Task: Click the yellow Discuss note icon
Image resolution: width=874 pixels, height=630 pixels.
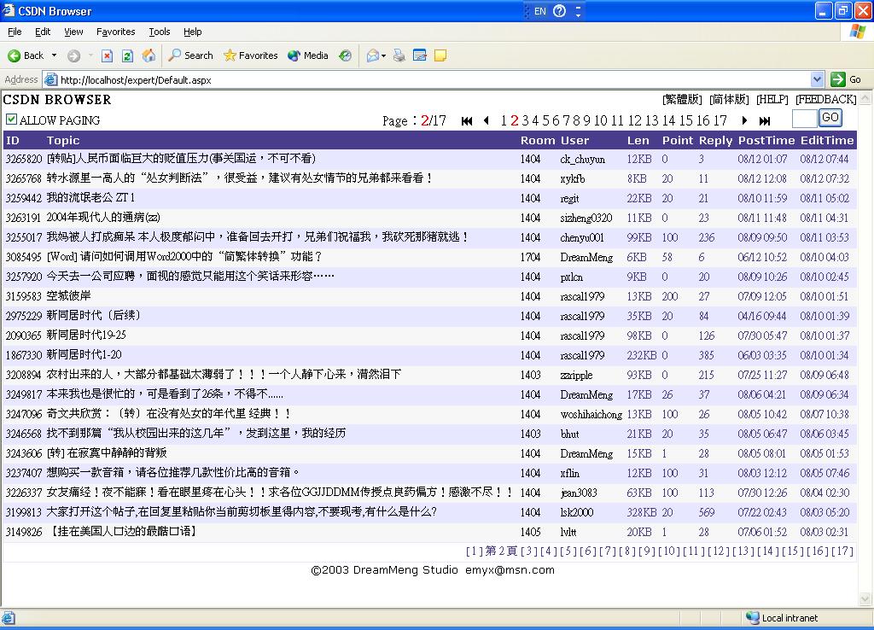Action: [x=440, y=55]
